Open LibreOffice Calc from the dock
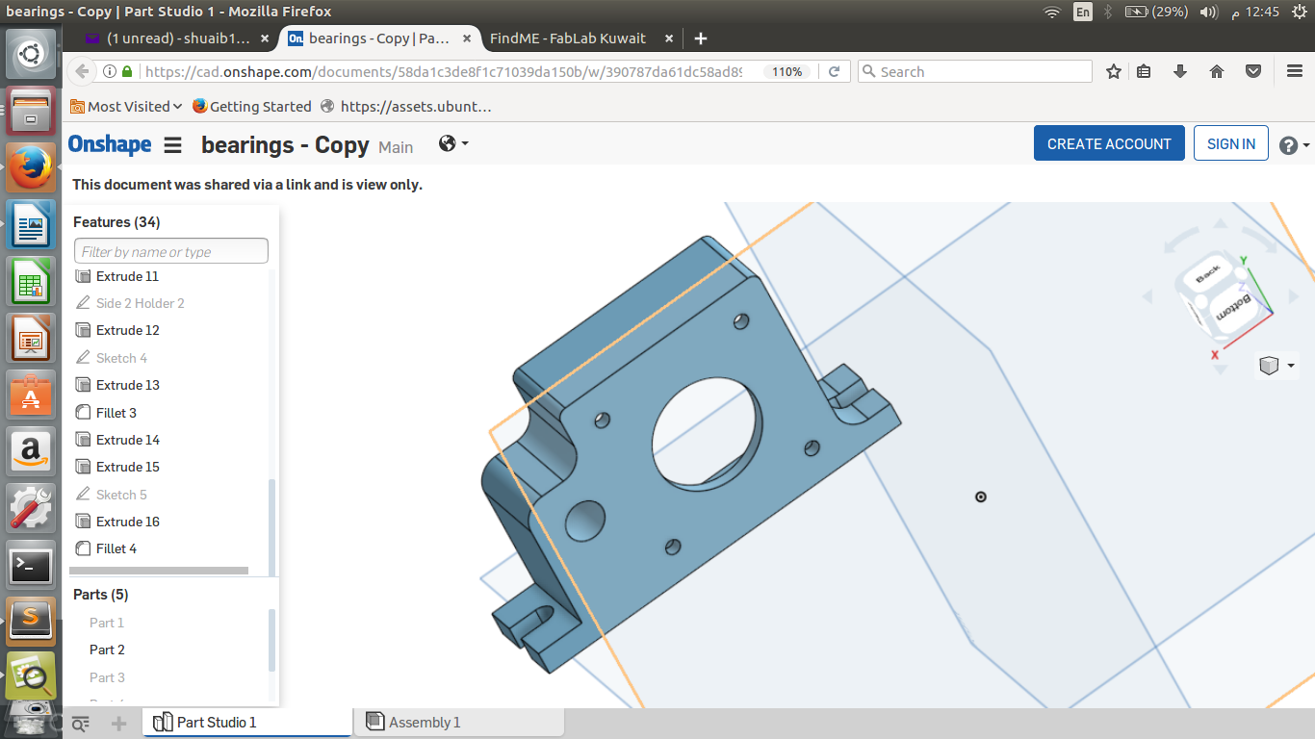 [31, 283]
